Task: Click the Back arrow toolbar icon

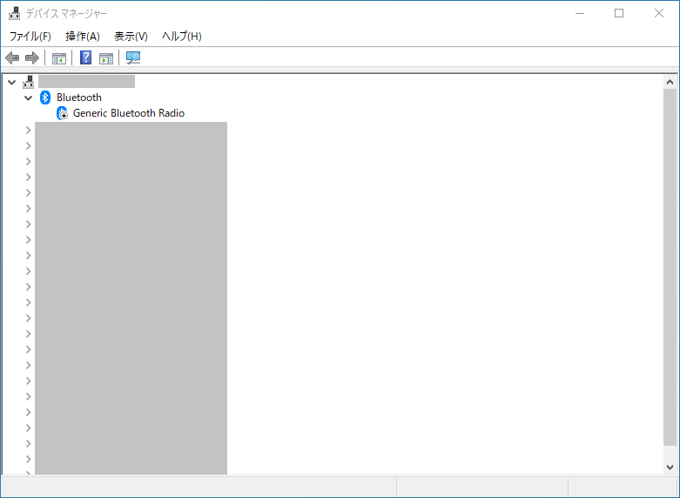Action: (x=12, y=57)
